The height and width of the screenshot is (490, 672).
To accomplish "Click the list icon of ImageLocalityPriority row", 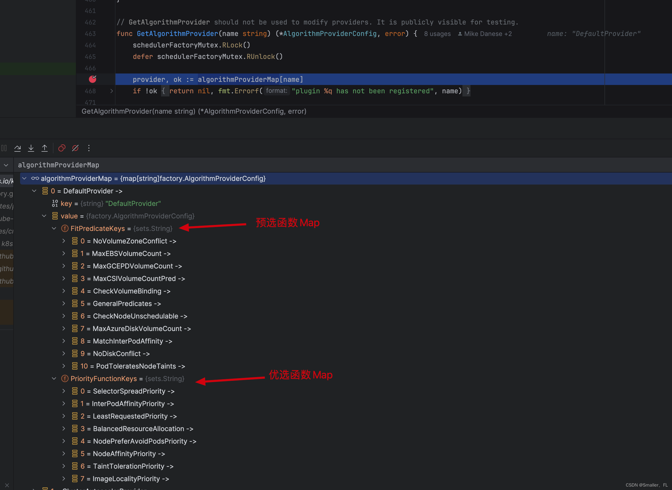I will pyautogui.click(x=75, y=479).
